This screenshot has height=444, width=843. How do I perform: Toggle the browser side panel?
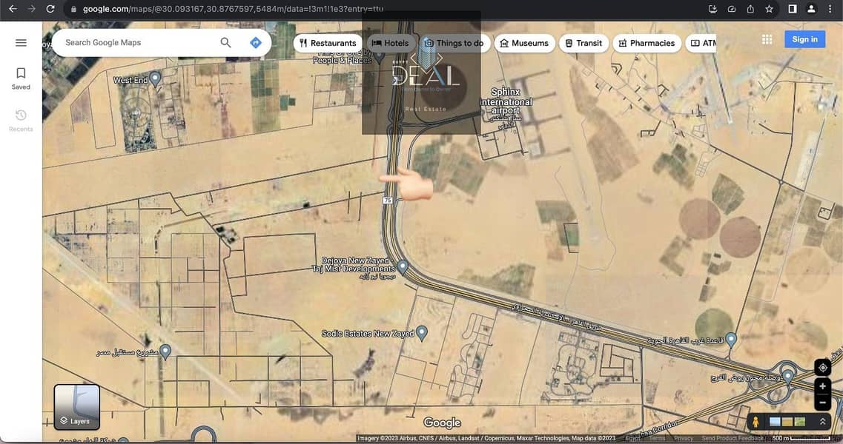(x=792, y=9)
